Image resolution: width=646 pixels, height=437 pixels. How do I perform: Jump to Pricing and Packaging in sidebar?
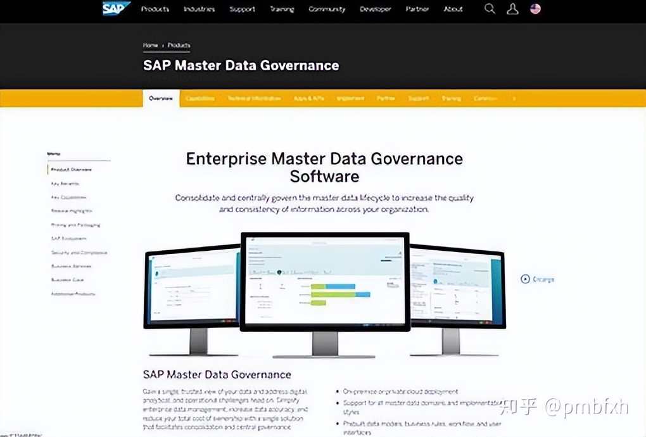point(75,225)
